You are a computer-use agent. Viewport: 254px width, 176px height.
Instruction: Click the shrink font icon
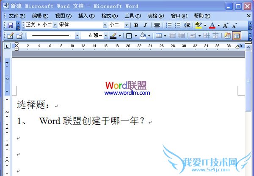[x=235, y=25]
